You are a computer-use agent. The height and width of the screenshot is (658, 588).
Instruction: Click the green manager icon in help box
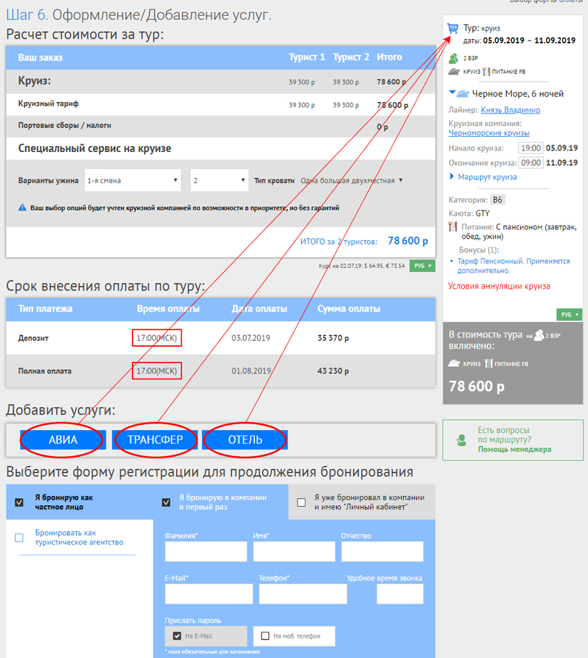[461, 439]
